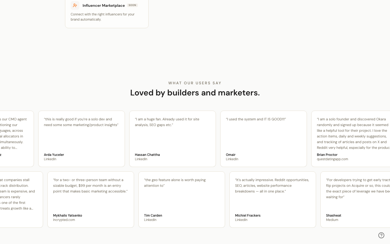
Task: Select text 'Connect with the right influencers'
Action: pyautogui.click(x=96, y=14)
